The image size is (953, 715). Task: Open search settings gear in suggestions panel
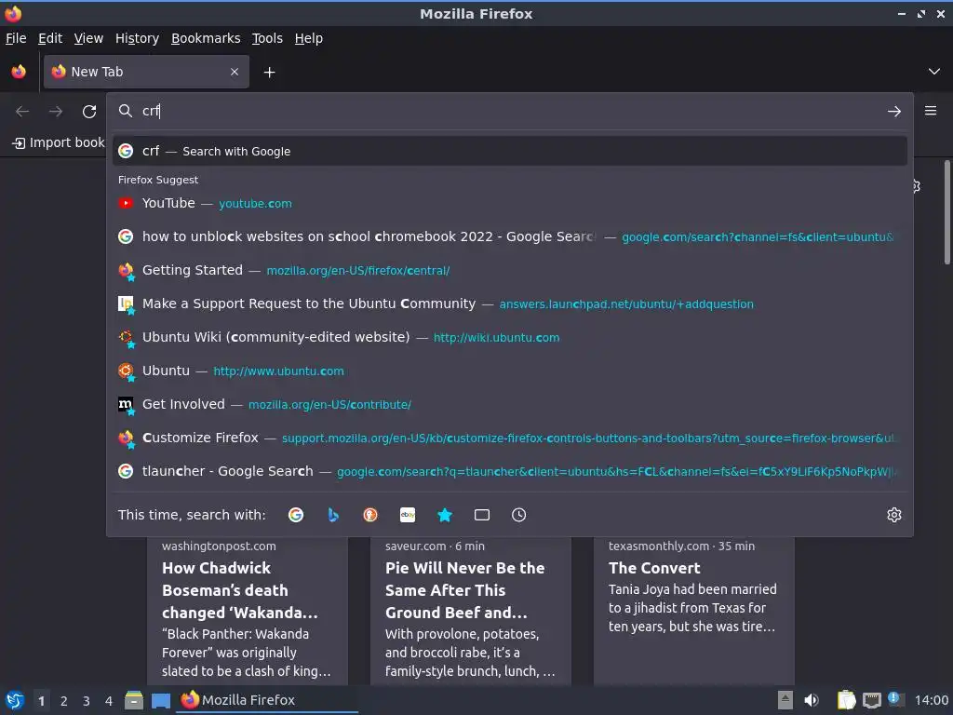coord(894,515)
